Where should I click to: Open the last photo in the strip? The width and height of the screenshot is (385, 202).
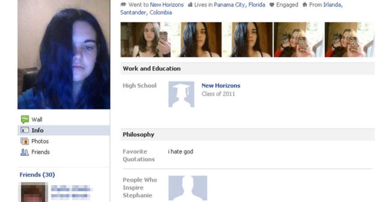349,40
